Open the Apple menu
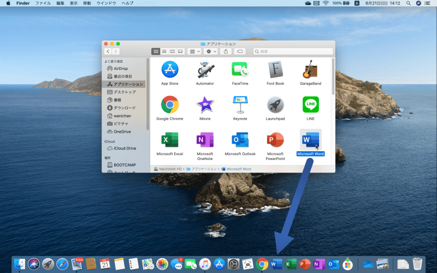The image size is (437, 273). point(8,3)
